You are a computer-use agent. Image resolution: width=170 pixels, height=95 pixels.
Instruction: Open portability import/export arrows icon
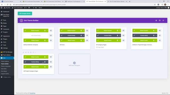click(163, 21)
